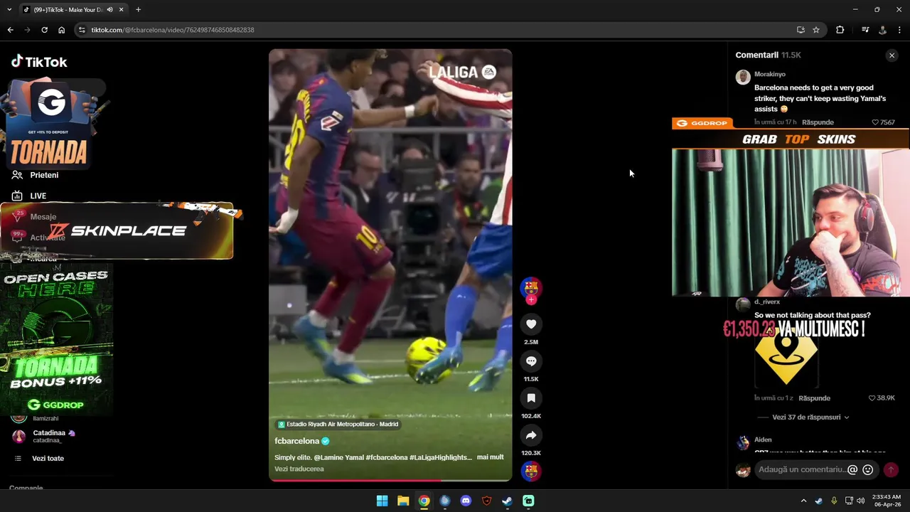Open comments via the speech bubble icon
The height and width of the screenshot is (512, 910).
point(531,361)
